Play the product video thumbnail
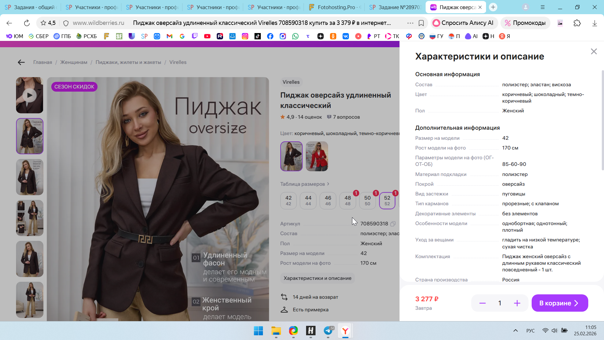604x340 pixels. (x=30, y=95)
